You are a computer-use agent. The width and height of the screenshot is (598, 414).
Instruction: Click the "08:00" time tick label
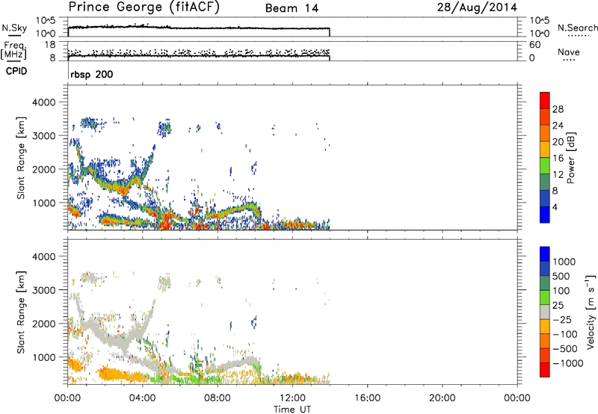pyautogui.click(x=218, y=398)
